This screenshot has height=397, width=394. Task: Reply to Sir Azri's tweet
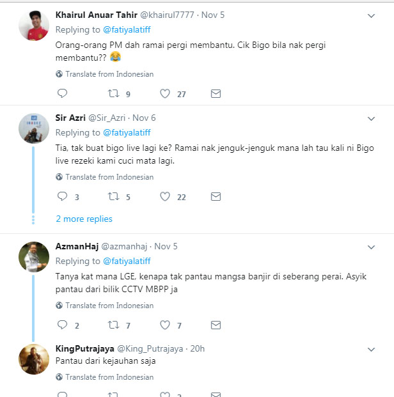(x=62, y=197)
